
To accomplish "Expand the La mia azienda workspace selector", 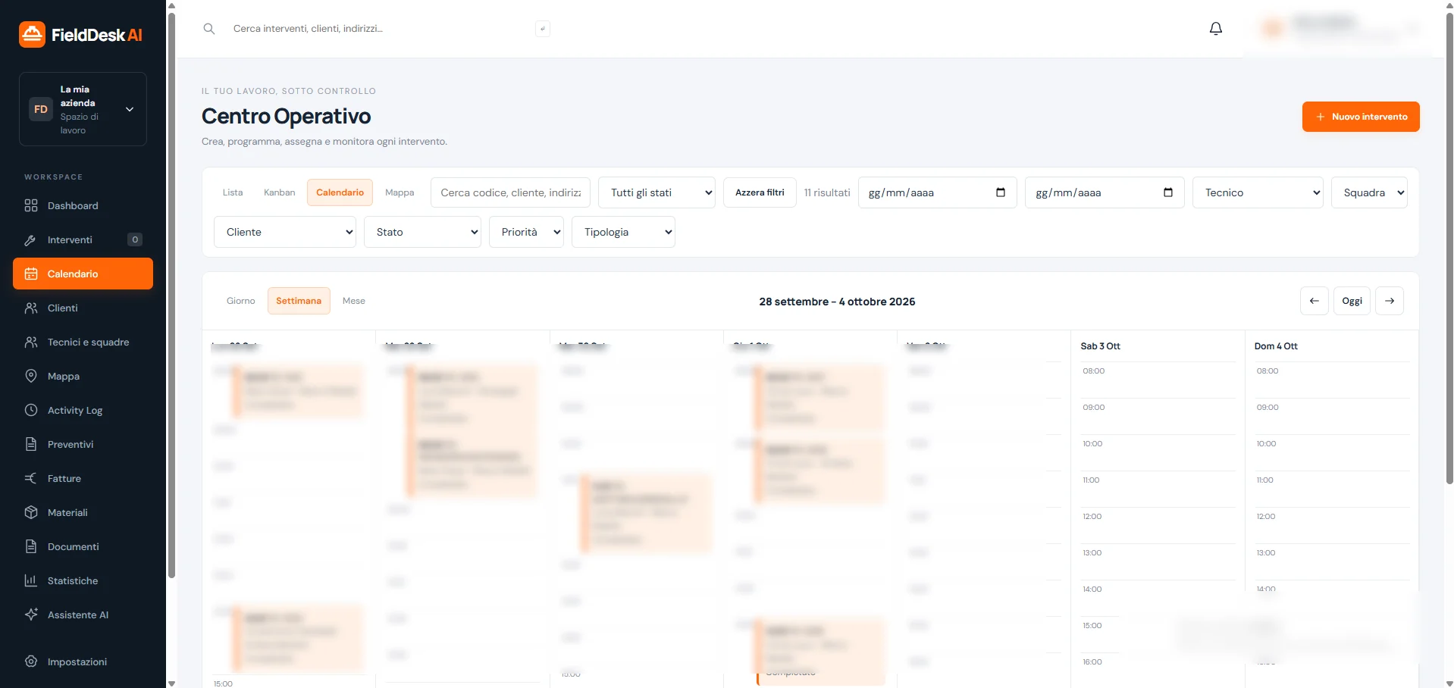I will click(x=83, y=109).
